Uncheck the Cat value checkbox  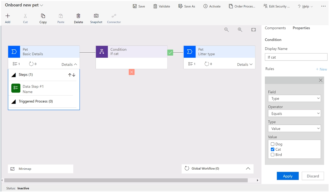273,149
